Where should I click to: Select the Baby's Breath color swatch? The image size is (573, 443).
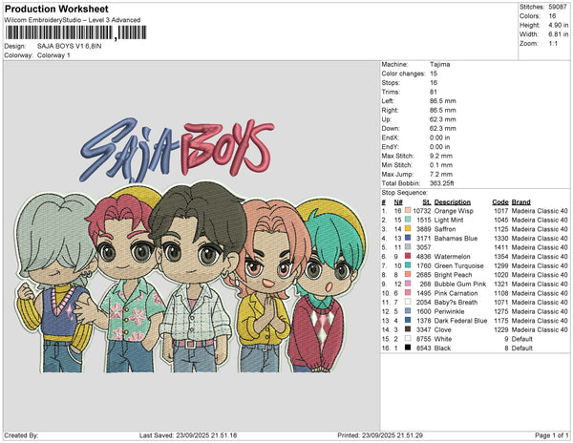click(408, 302)
